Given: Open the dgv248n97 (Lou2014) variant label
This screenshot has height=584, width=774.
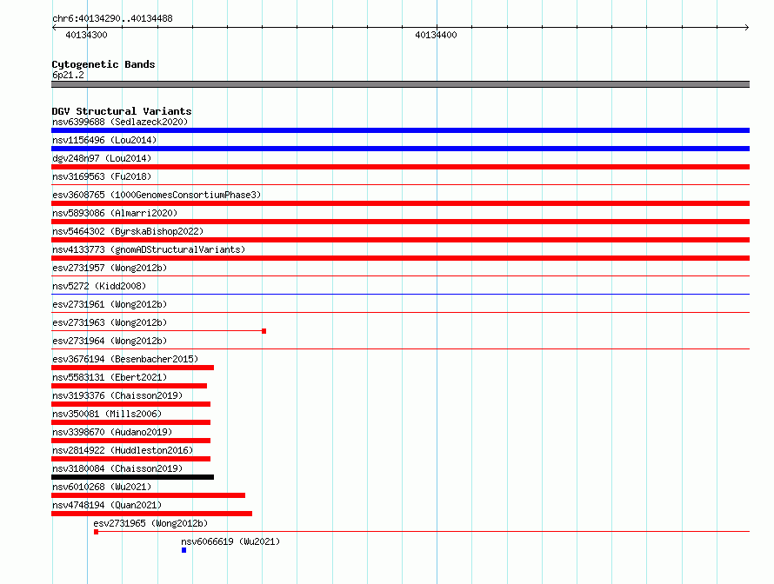Looking at the screenshot, I should pyautogui.click(x=102, y=158).
